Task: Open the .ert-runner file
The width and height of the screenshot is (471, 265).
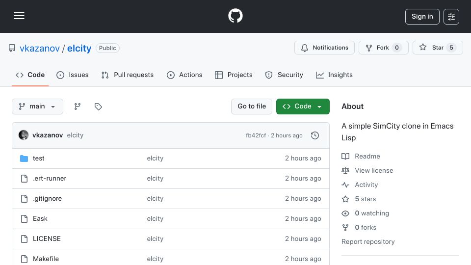Action: coord(50,179)
